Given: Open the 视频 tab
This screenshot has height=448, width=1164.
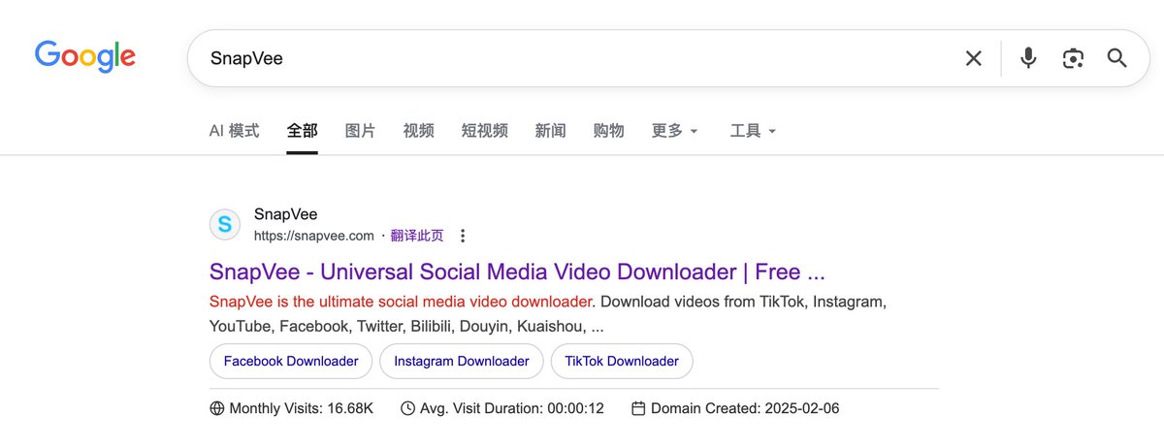Looking at the screenshot, I should (419, 130).
